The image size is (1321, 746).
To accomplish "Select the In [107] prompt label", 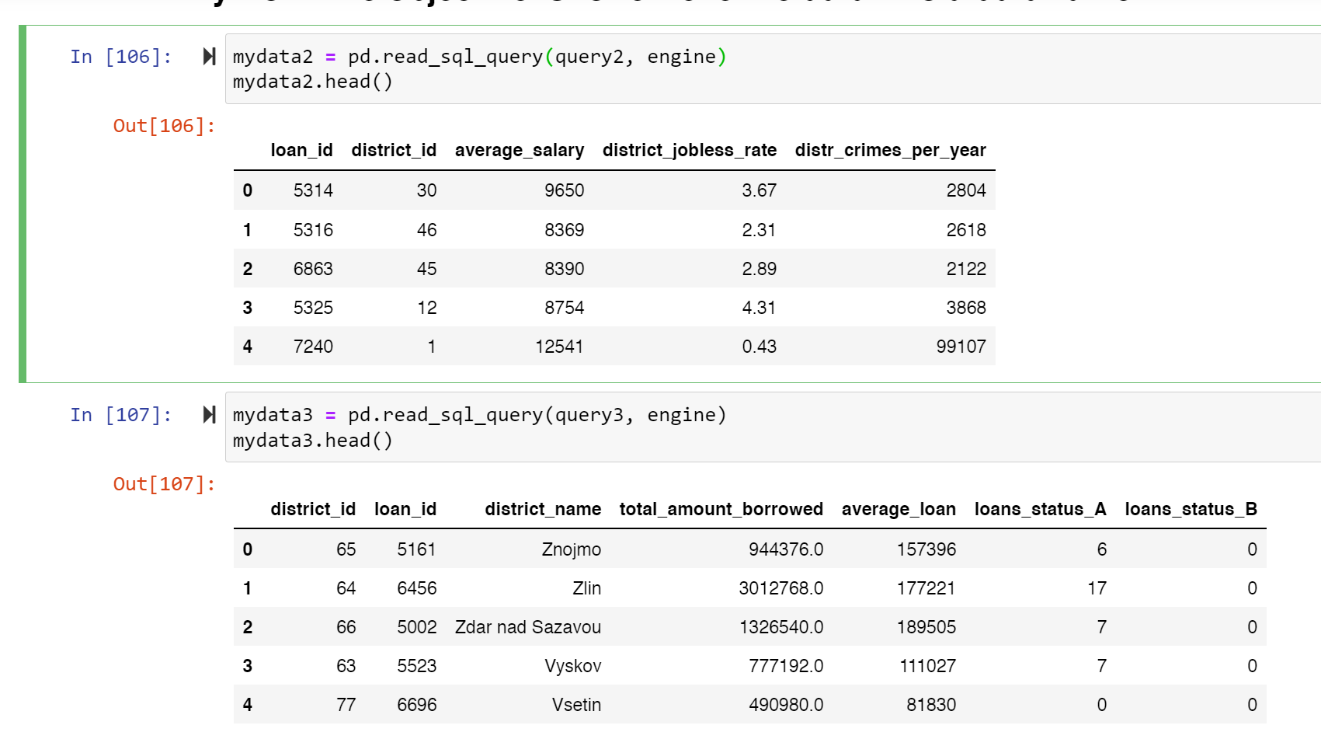I will click(x=121, y=415).
